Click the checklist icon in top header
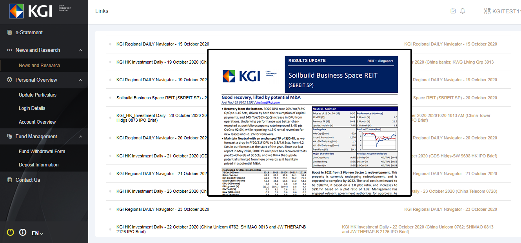Screen dimensions: 521x243 coord(453,11)
